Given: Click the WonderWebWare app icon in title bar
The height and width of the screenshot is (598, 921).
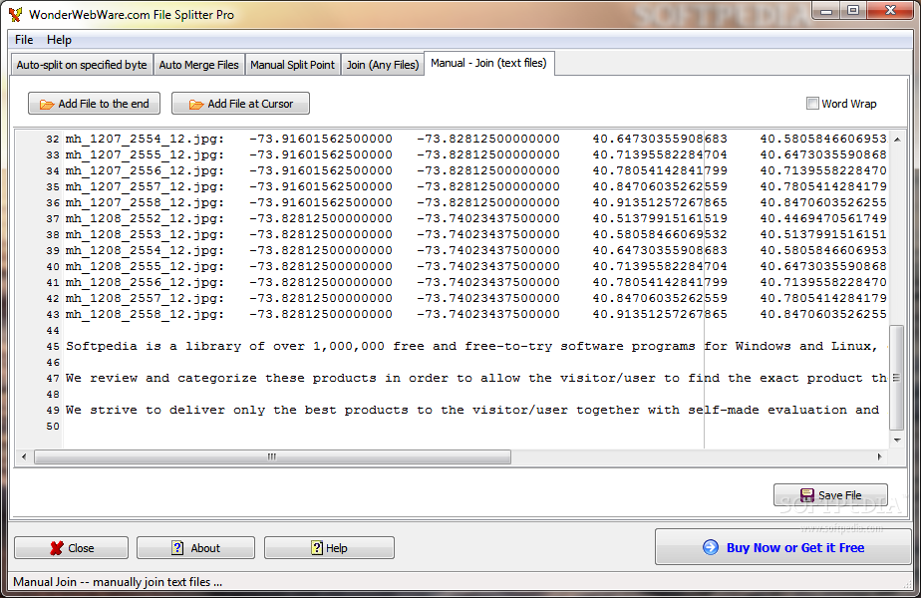Looking at the screenshot, I should click(16, 14).
